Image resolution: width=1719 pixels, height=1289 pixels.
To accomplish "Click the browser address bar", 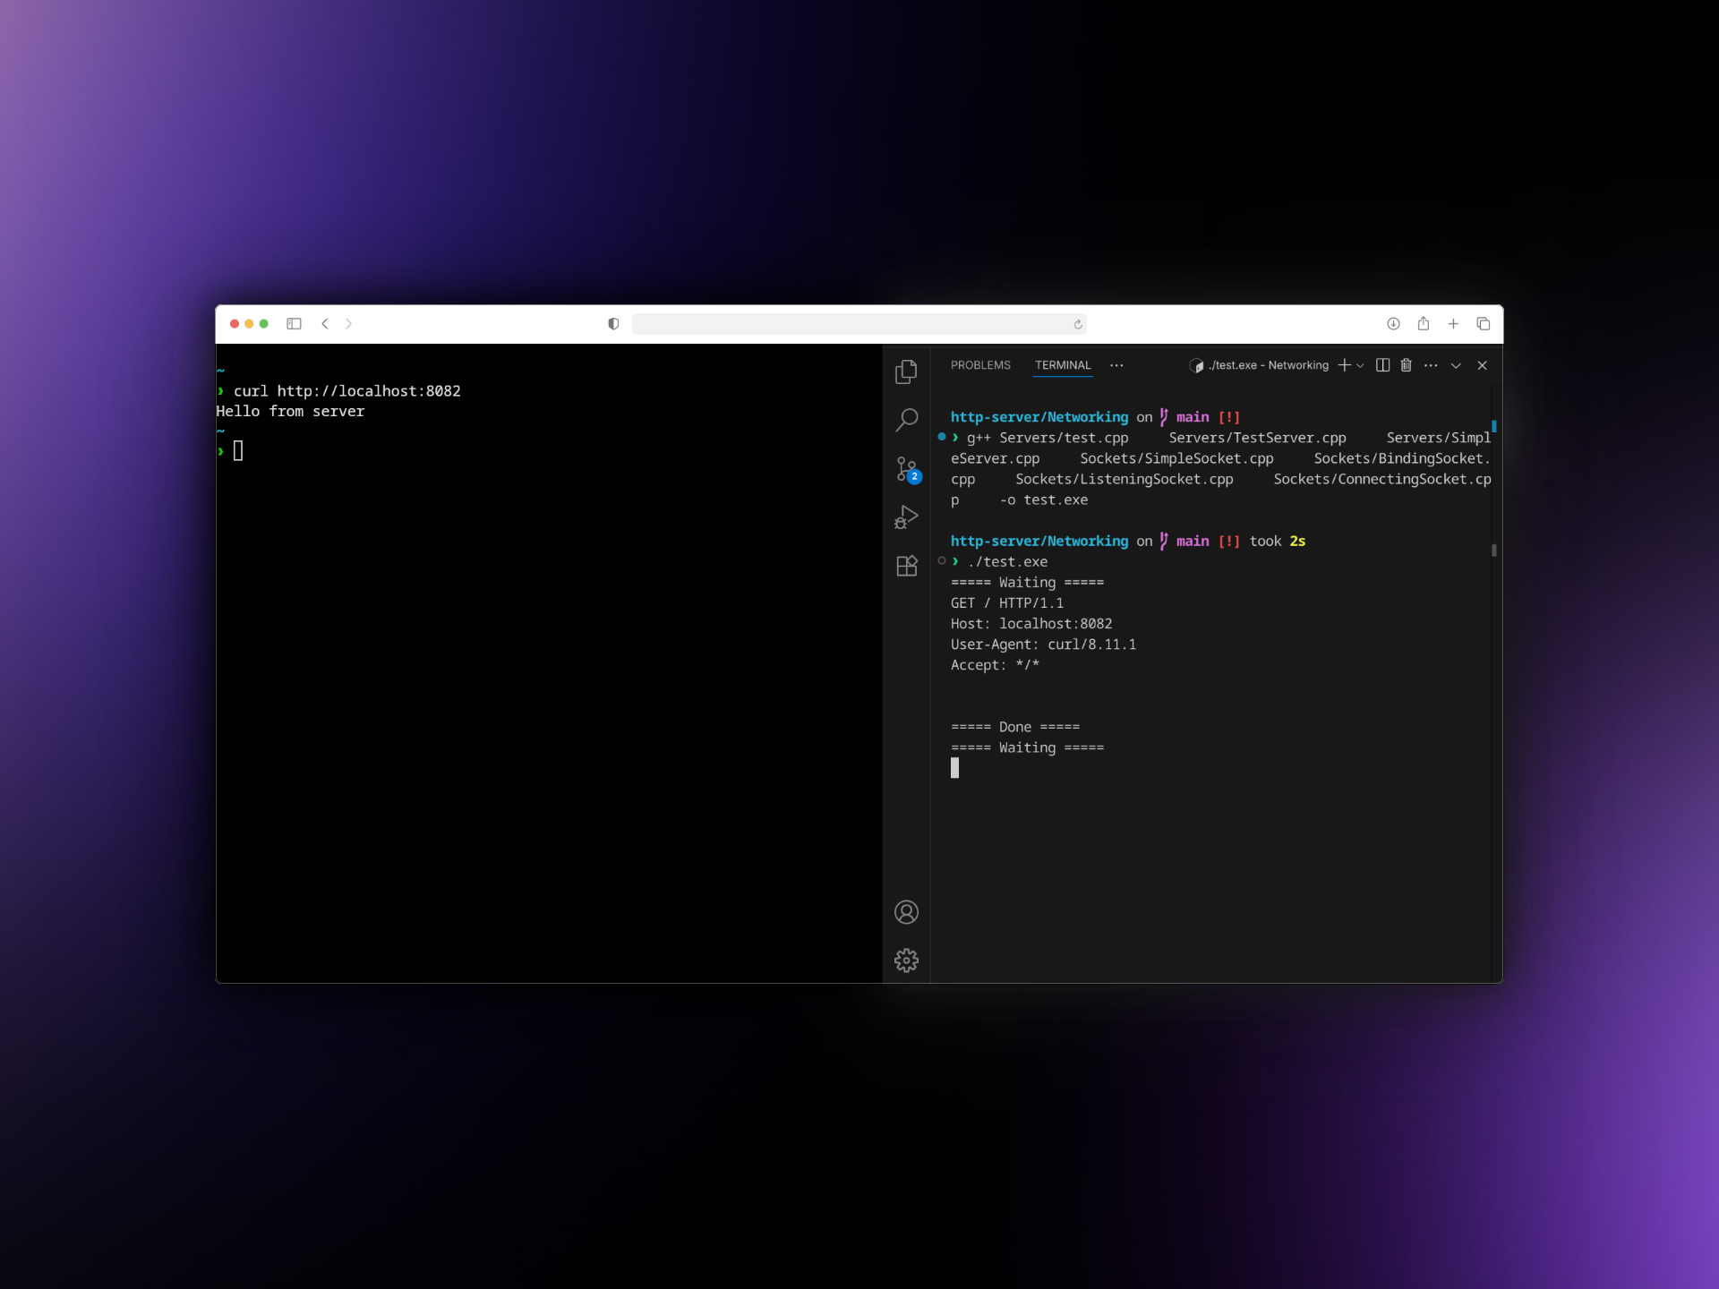I will point(859,324).
